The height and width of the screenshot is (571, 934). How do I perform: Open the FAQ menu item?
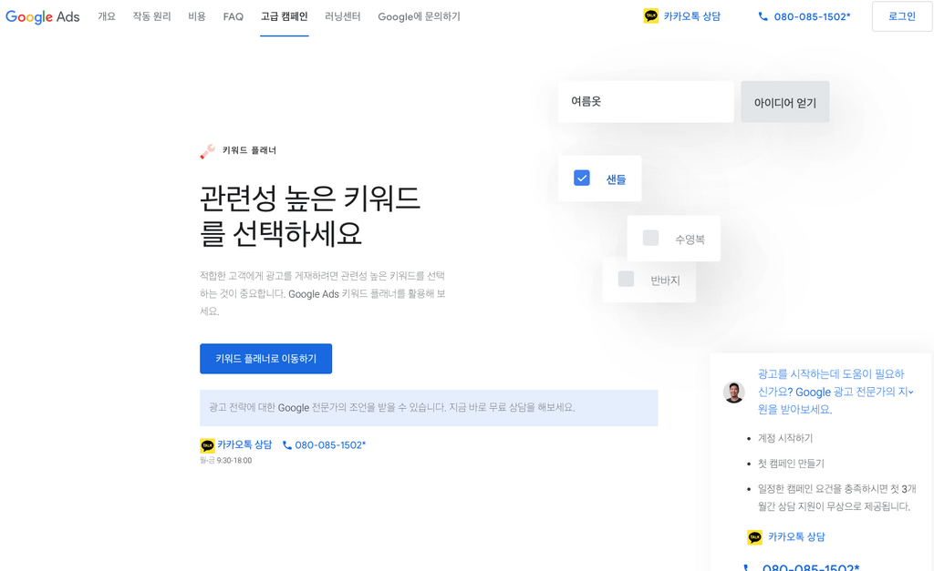[233, 16]
